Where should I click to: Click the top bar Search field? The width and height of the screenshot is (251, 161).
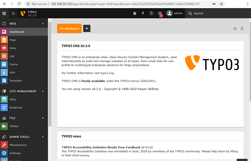point(208,13)
